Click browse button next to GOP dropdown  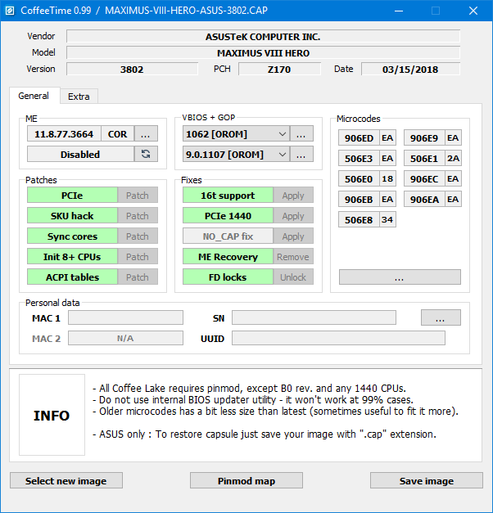click(x=301, y=154)
